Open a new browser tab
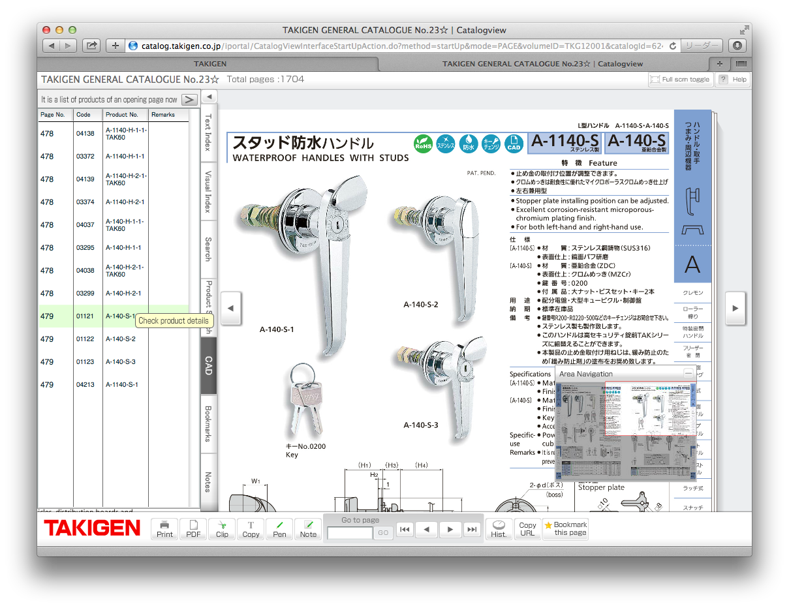 point(720,64)
